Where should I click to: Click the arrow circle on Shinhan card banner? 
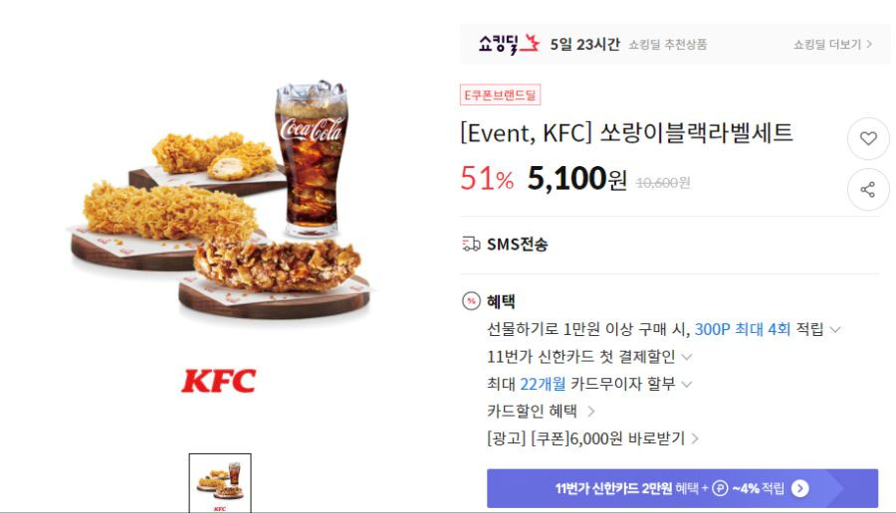tap(800, 488)
